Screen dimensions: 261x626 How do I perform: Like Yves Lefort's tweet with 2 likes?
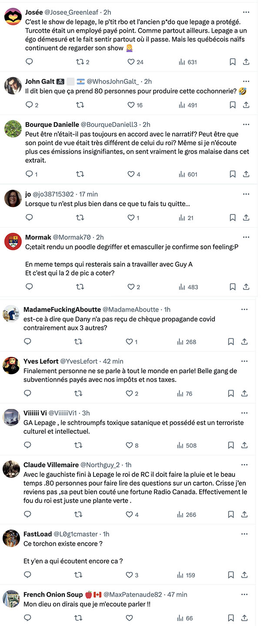[x=129, y=393]
